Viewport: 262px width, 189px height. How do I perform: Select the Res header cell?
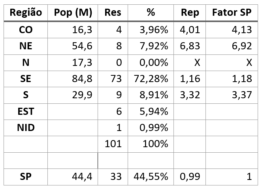click(x=113, y=13)
